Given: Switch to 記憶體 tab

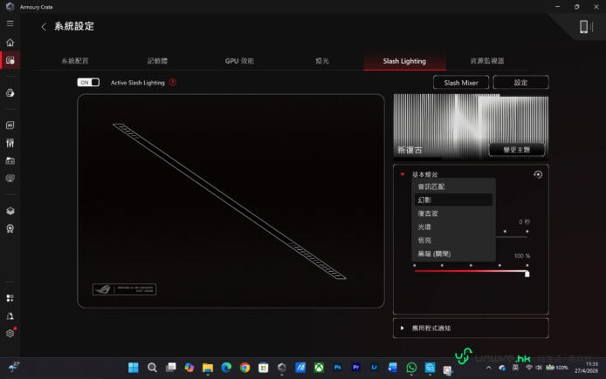Looking at the screenshot, I should click(157, 61).
